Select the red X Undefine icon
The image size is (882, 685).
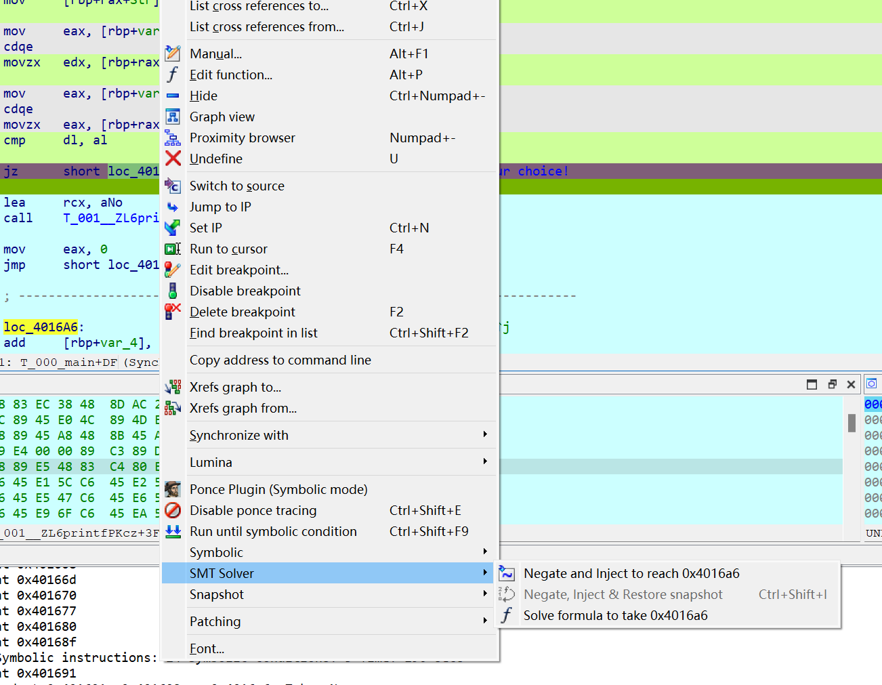[173, 159]
